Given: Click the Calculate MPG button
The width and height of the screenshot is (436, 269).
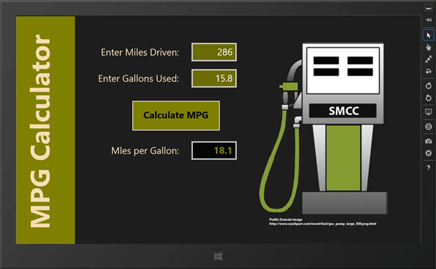Looking at the screenshot, I should click(176, 115).
